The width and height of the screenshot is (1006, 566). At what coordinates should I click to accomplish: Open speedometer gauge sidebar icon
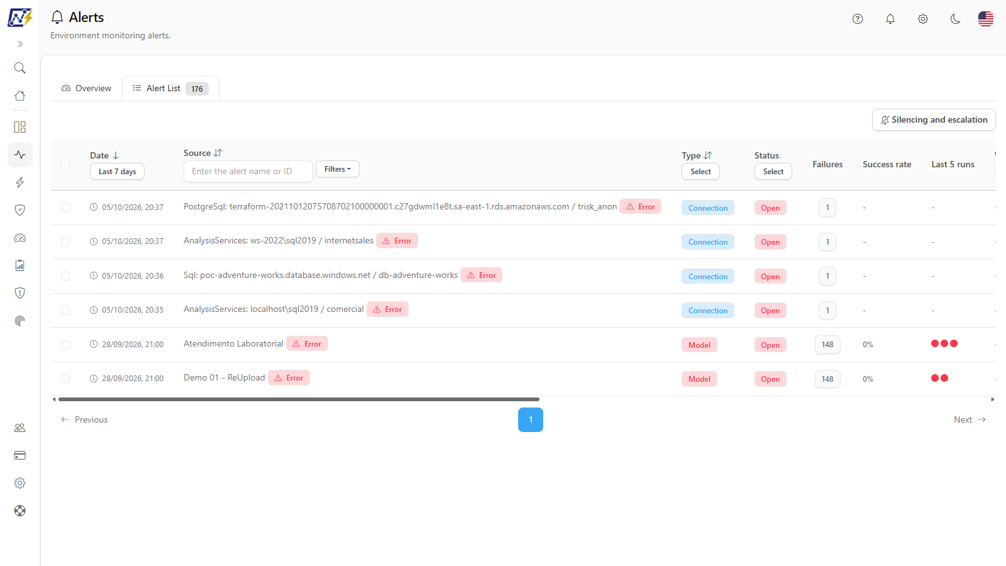click(20, 238)
